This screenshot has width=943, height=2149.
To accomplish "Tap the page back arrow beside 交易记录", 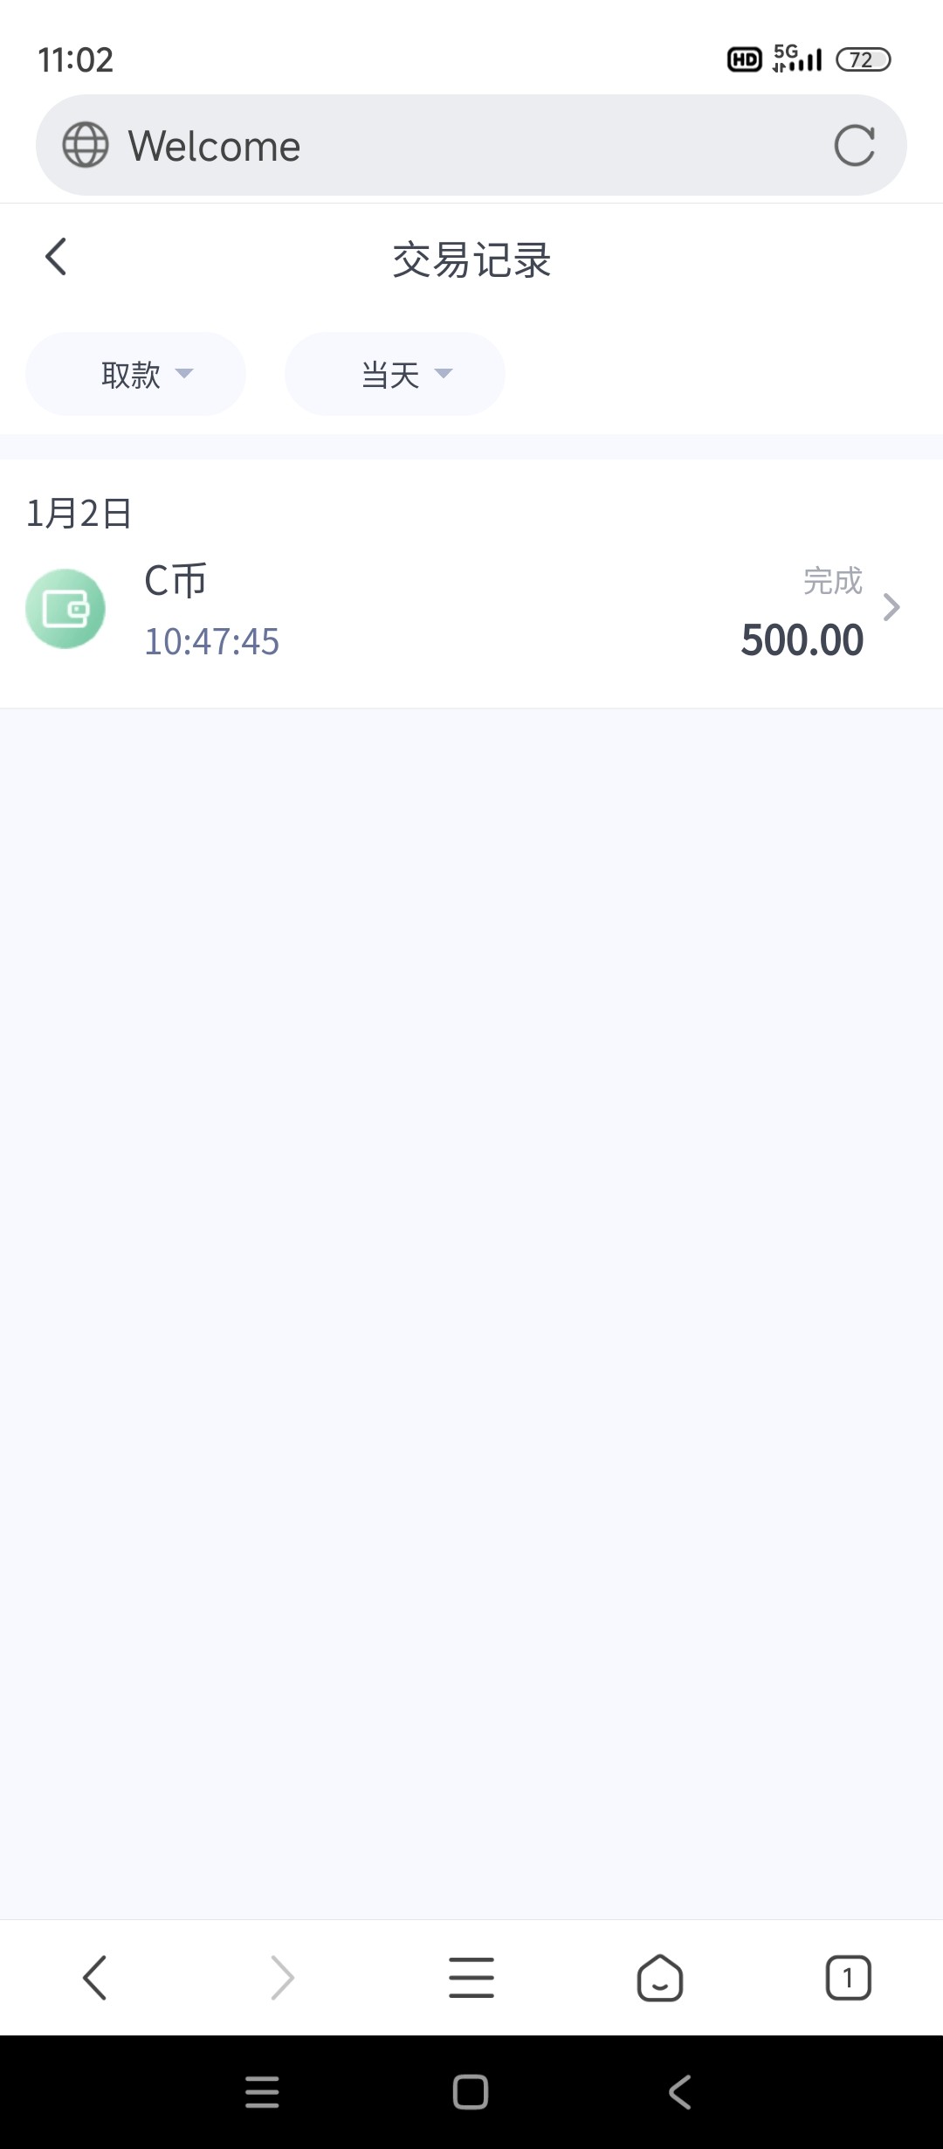I will [x=57, y=258].
